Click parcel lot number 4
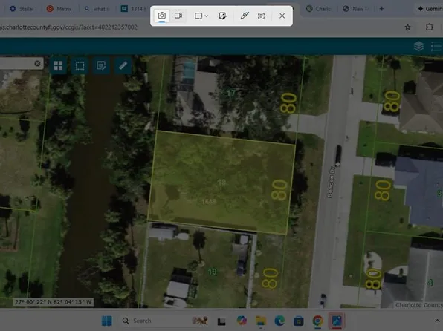Viewport: 443px width, 331px height. click(430, 282)
